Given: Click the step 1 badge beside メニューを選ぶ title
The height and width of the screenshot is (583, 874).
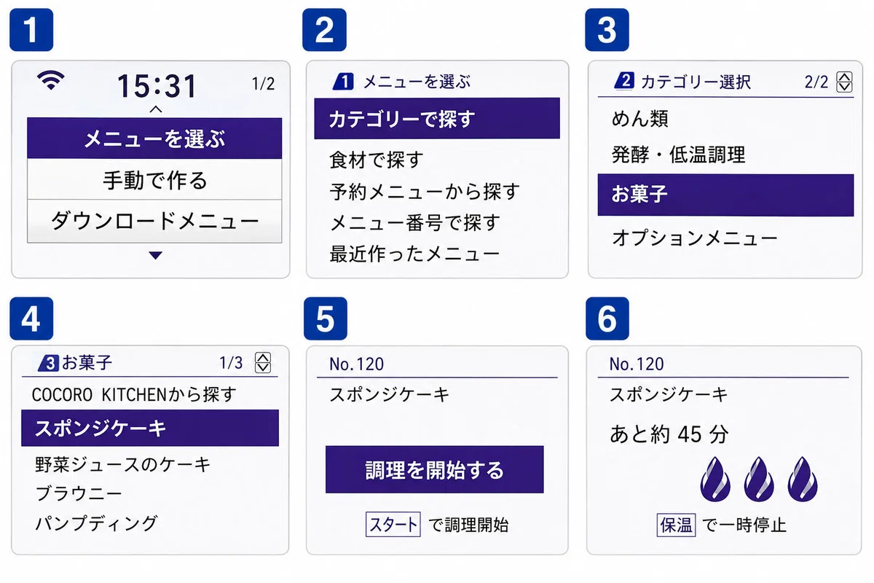Looking at the screenshot, I should [x=343, y=82].
